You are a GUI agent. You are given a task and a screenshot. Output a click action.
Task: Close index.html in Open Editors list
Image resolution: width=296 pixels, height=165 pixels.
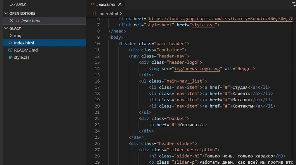[12, 21]
